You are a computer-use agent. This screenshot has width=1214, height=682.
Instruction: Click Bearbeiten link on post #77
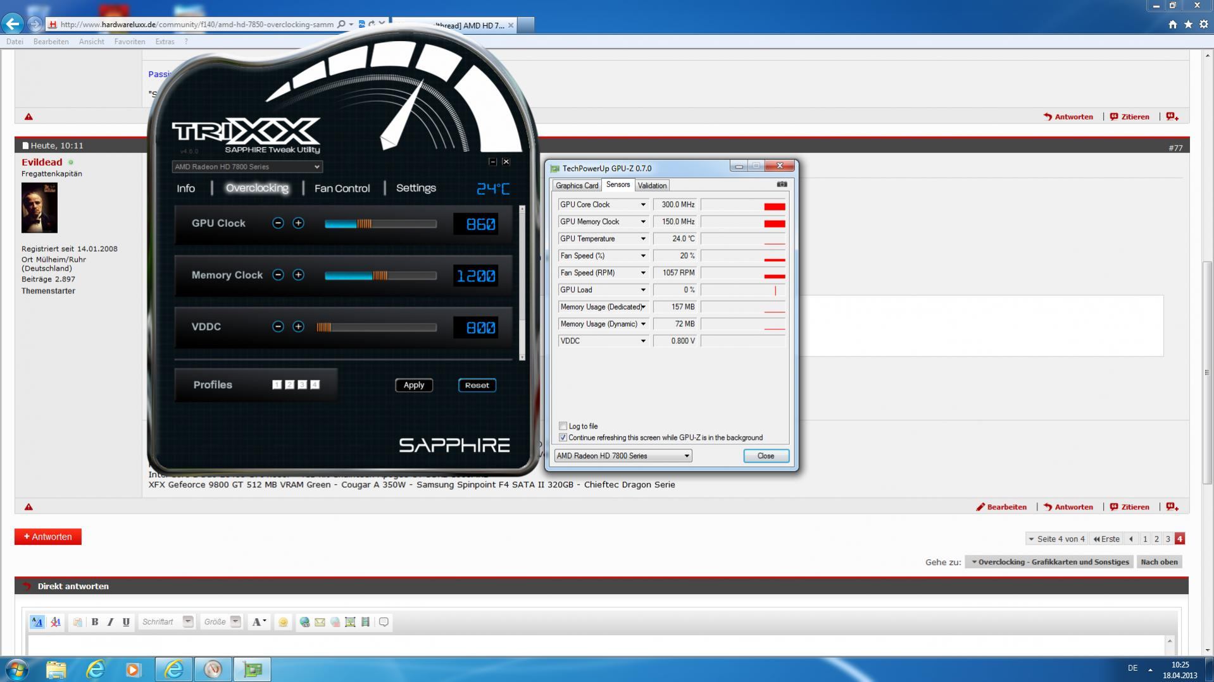point(1003,507)
